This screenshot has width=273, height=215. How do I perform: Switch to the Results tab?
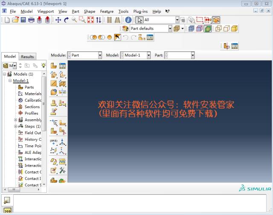click(x=27, y=56)
